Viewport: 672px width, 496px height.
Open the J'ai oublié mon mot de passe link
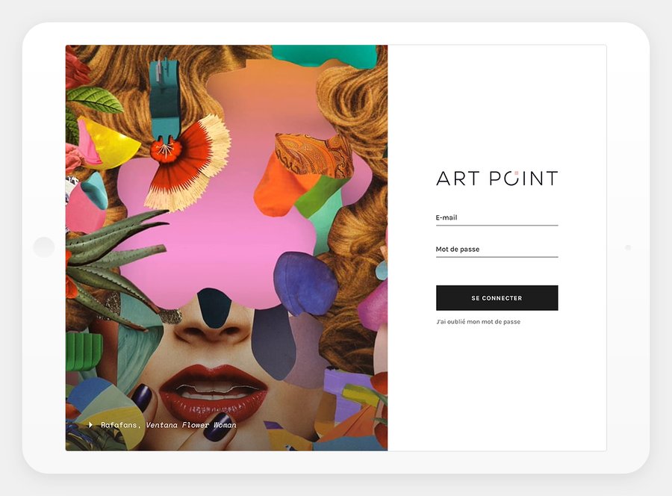click(479, 321)
